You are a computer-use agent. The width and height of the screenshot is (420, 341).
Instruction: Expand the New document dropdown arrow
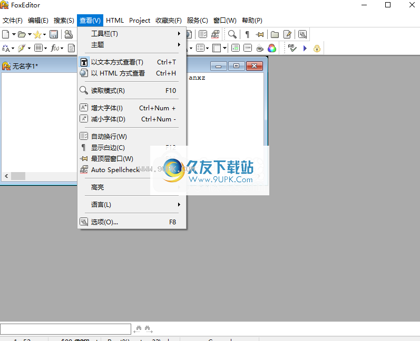(x=14, y=34)
